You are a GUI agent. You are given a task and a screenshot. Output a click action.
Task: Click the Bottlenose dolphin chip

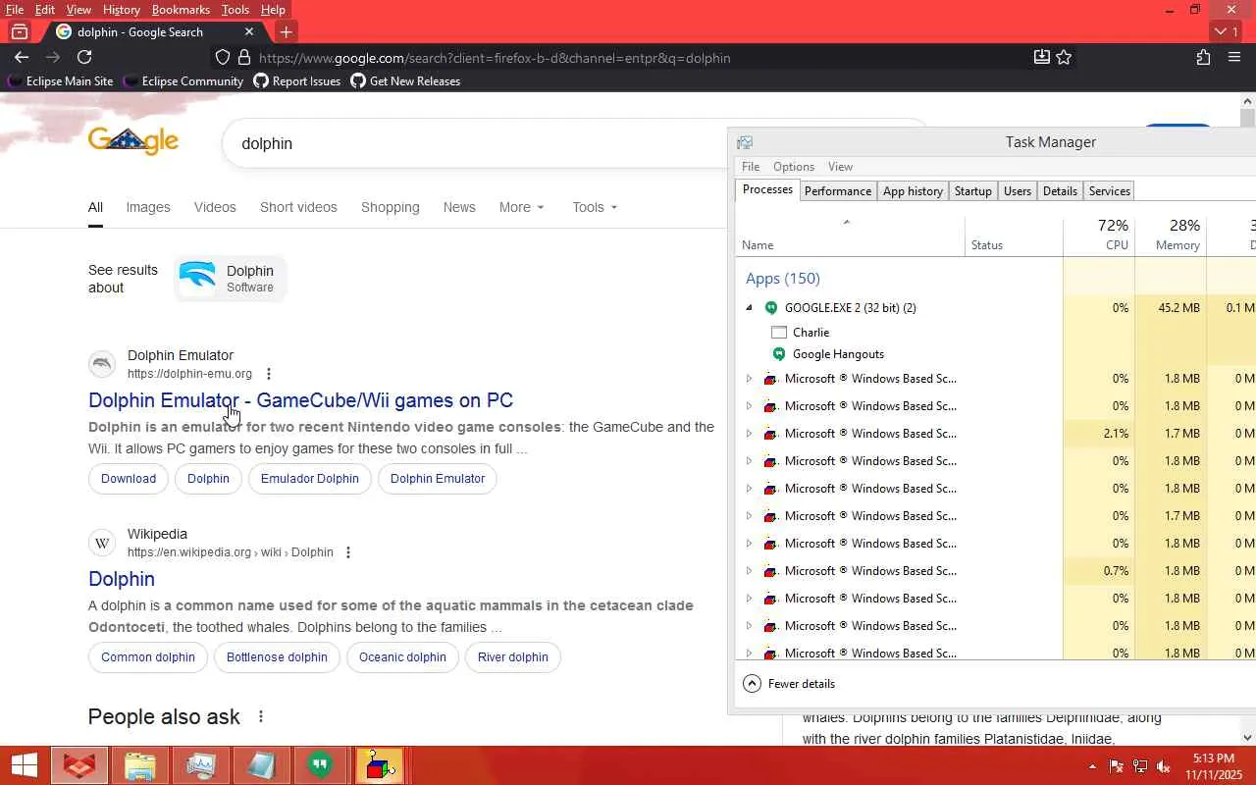(x=277, y=657)
